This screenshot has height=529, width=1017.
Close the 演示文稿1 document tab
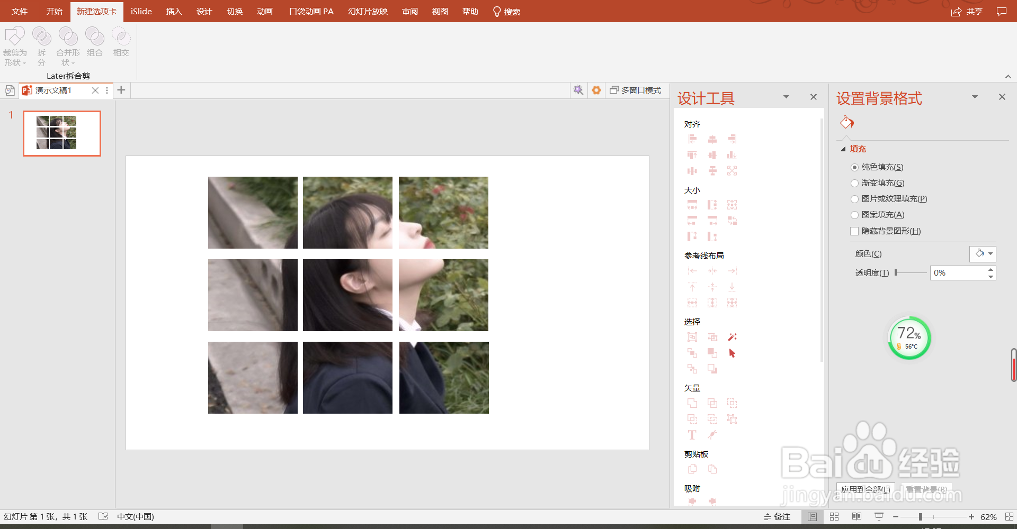(x=95, y=90)
